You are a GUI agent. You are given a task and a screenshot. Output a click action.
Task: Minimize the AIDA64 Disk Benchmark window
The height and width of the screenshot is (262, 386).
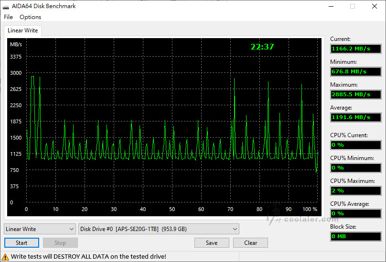pos(331,6)
